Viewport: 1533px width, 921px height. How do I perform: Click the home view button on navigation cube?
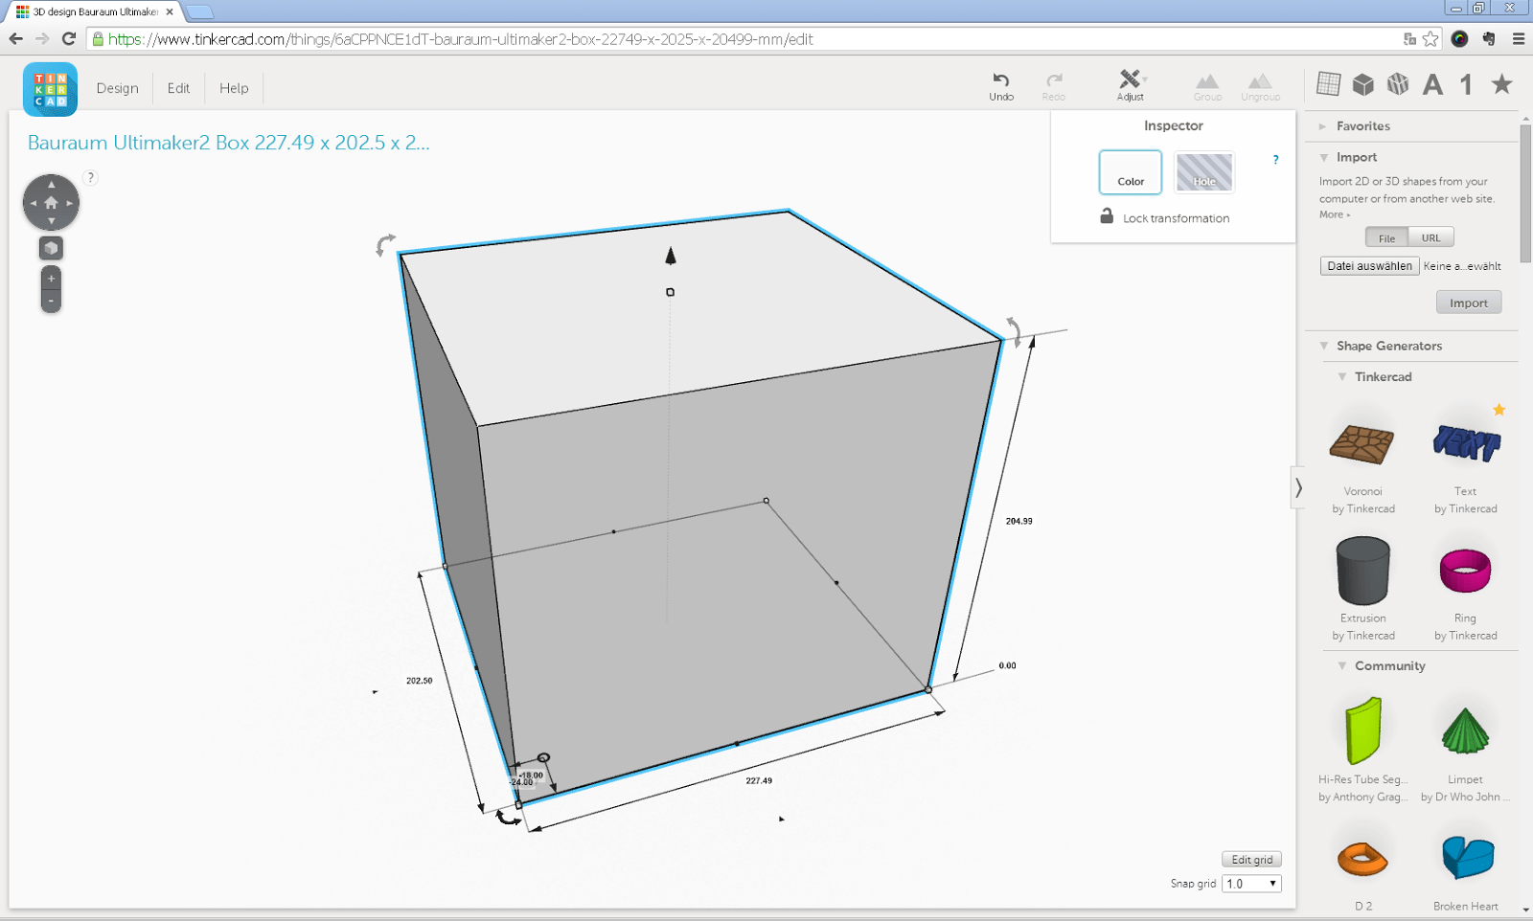50,202
